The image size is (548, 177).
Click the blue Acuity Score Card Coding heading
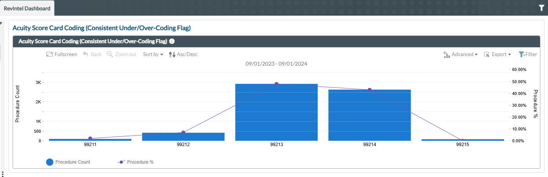pos(101,28)
